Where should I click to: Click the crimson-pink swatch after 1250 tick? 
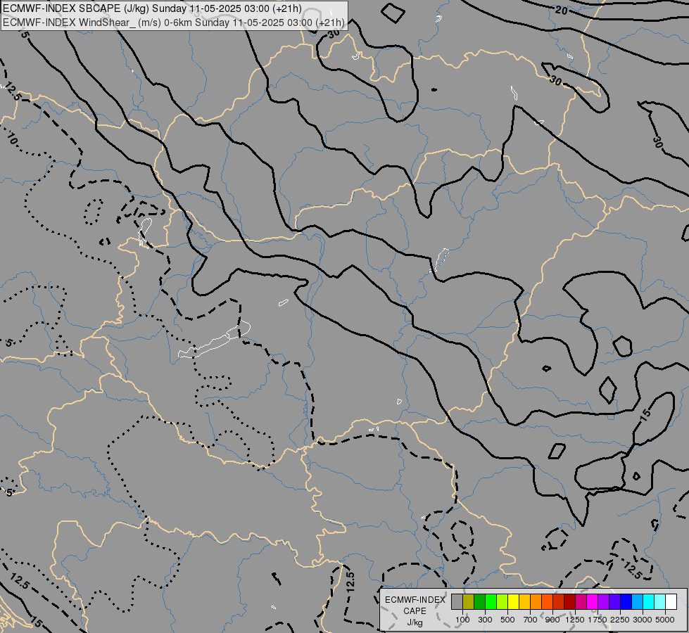coord(581,602)
